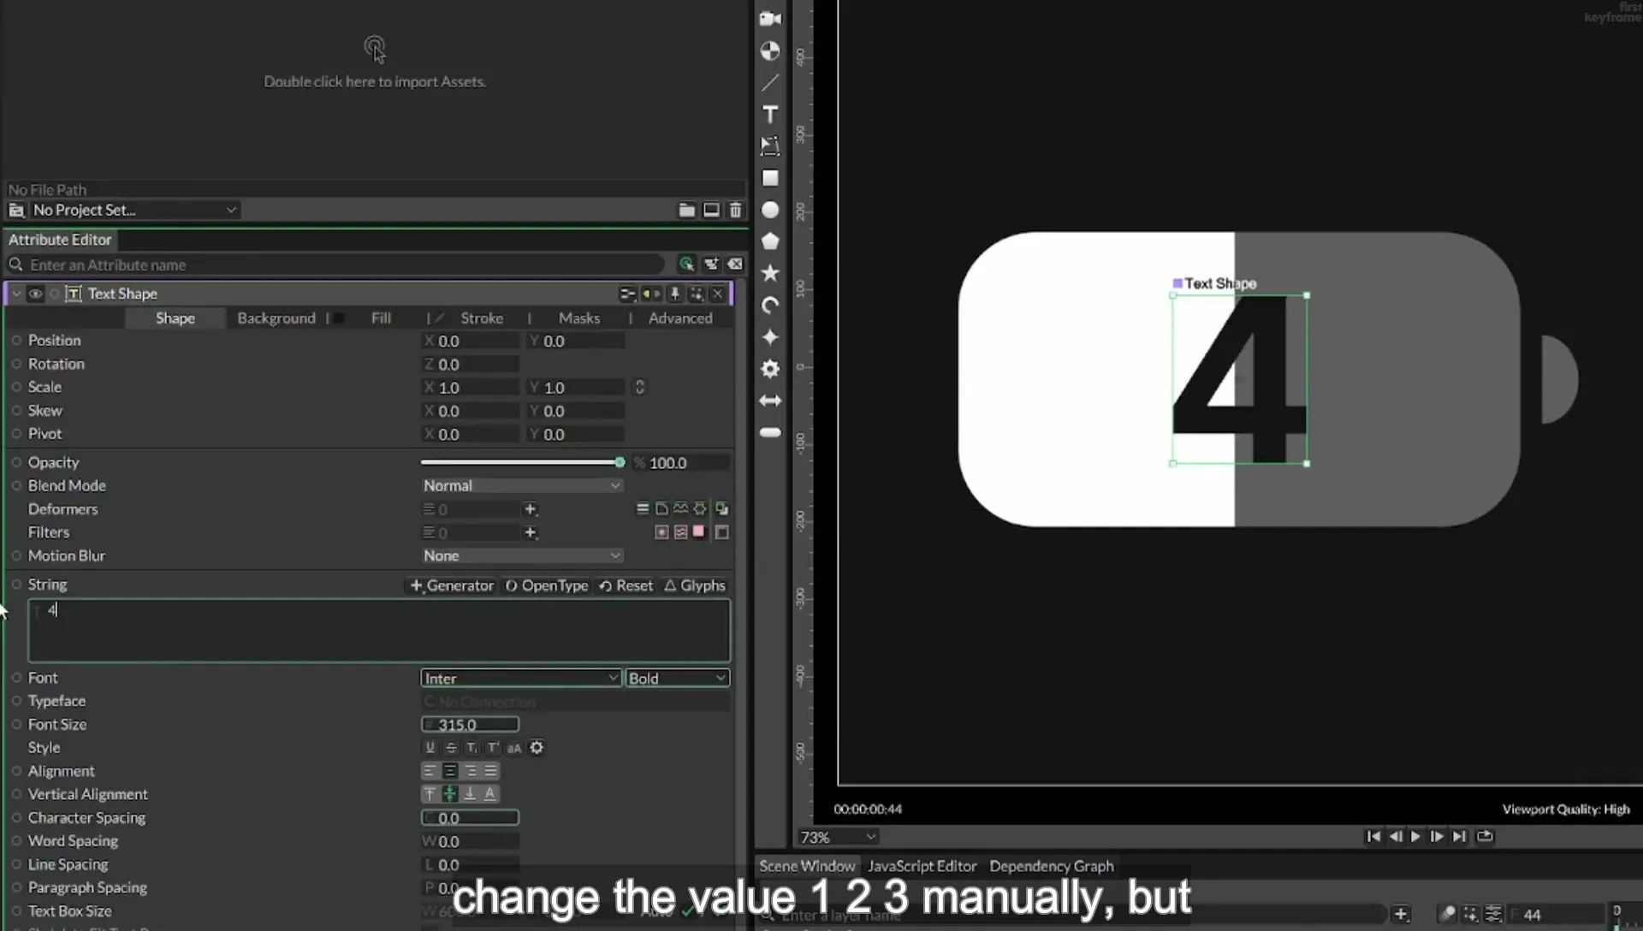Add a filter with plus button

531,532
